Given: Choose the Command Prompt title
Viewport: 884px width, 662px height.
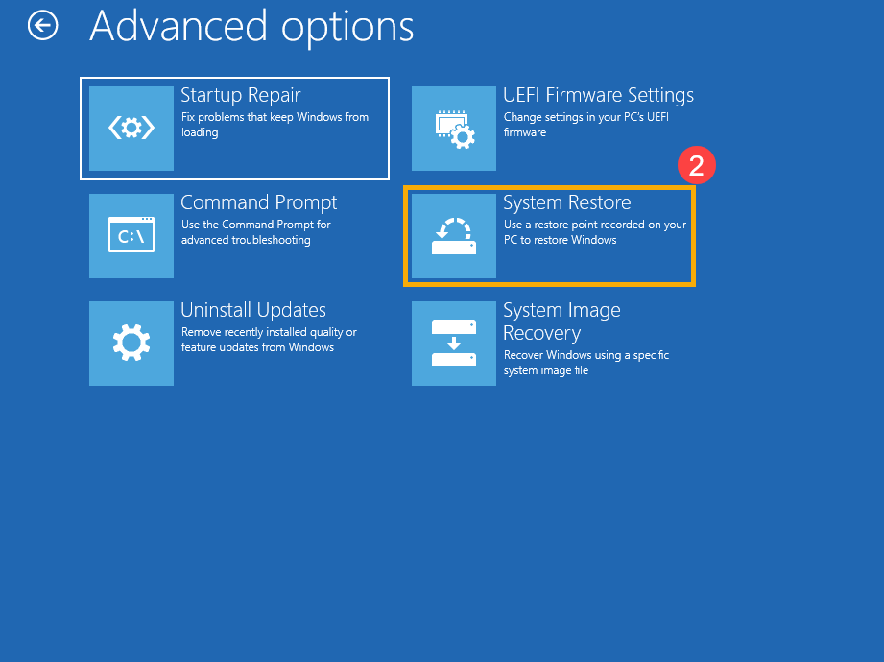Looking at the screenshot, I should point(259,202).
